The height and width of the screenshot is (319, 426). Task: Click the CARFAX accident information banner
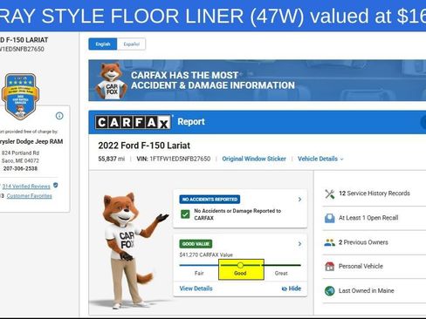[258, 80]
